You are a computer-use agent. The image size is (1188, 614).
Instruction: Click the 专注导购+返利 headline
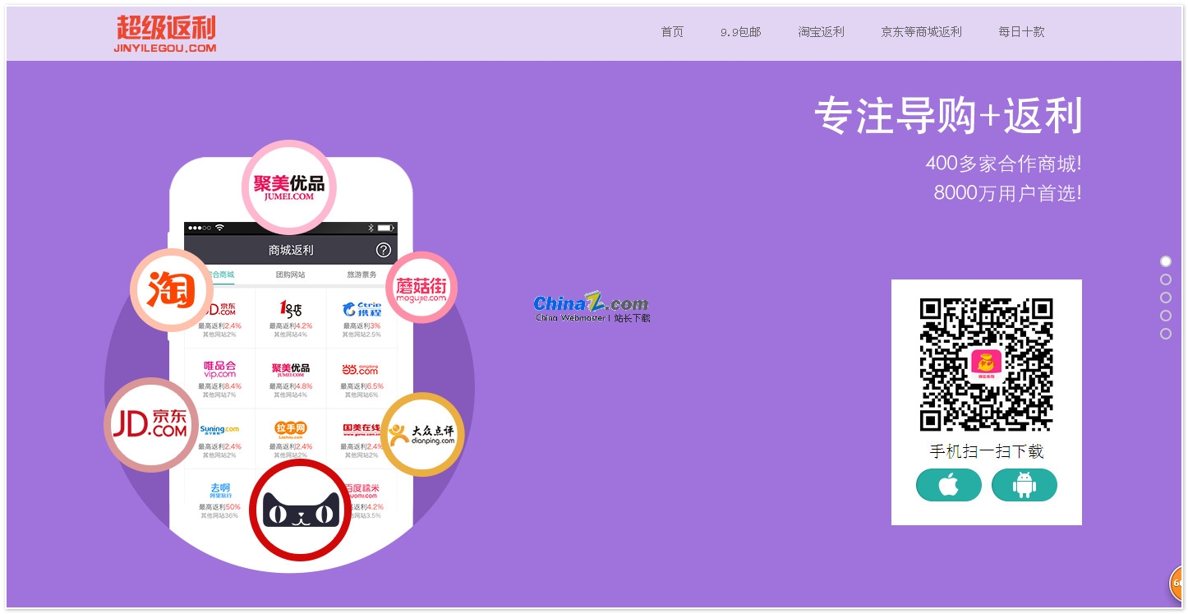pyautogui.click(x=948, y=117)
